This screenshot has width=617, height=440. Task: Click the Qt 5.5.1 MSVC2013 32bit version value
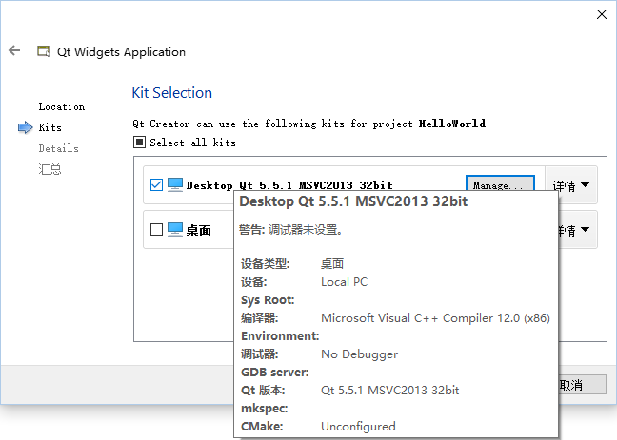pyautogui.click(x=390, y=391)
